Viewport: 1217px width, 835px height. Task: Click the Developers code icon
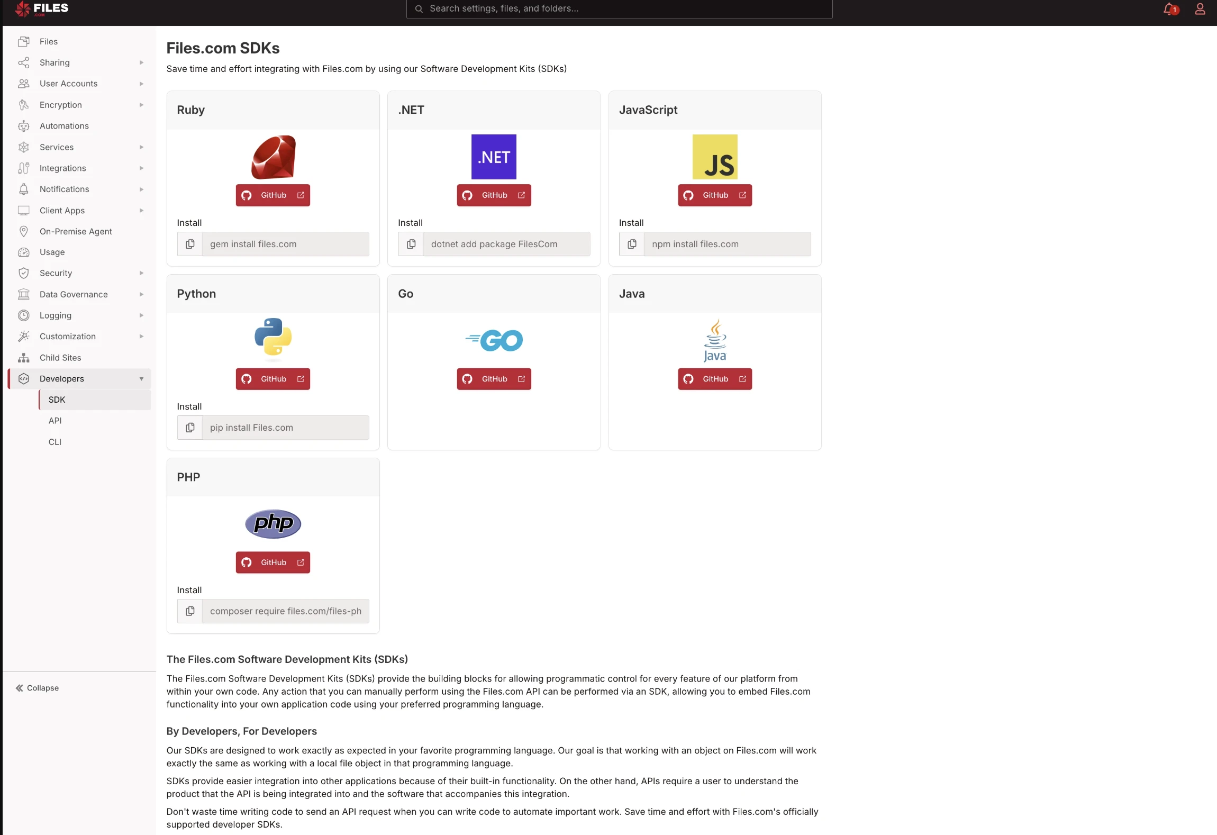(24, 379)
